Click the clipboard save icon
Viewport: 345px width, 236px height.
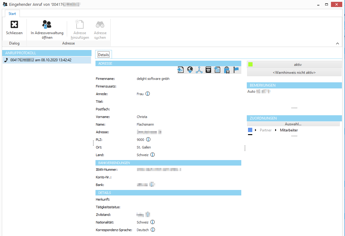pos(227,70)
